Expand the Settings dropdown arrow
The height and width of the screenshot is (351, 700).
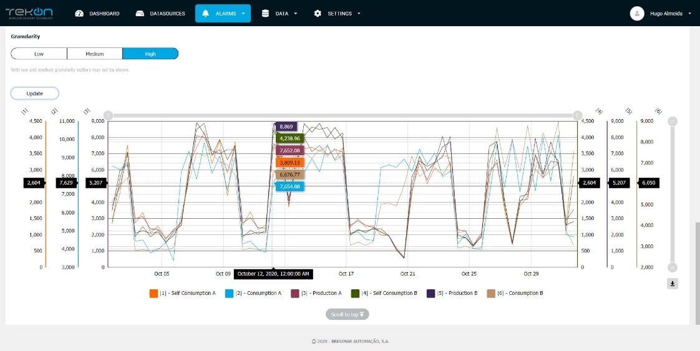point(359,13)
